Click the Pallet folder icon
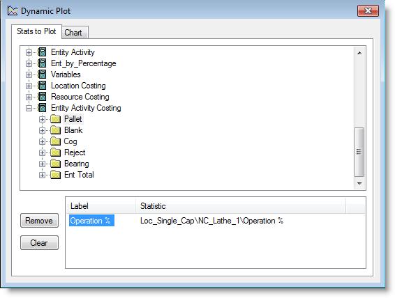The image size is (395, 298). 55,119
